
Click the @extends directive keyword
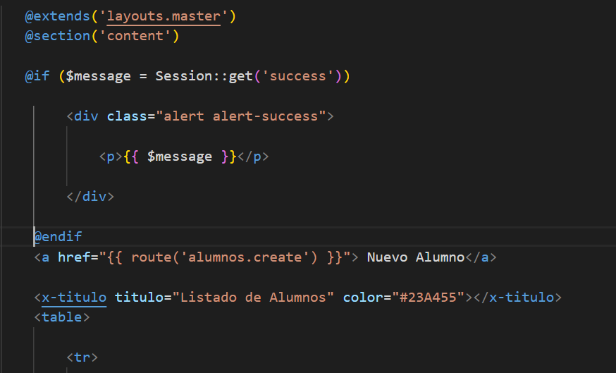tap(58, 16)
